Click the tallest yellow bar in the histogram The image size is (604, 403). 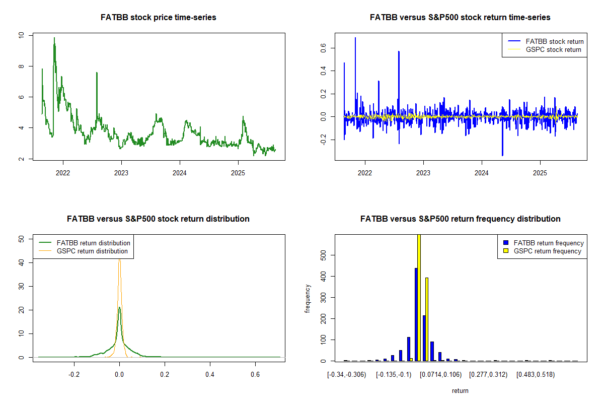coord(419,297)
